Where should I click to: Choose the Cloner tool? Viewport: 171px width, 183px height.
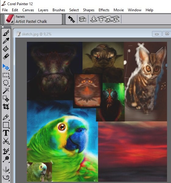coord(6,151)
